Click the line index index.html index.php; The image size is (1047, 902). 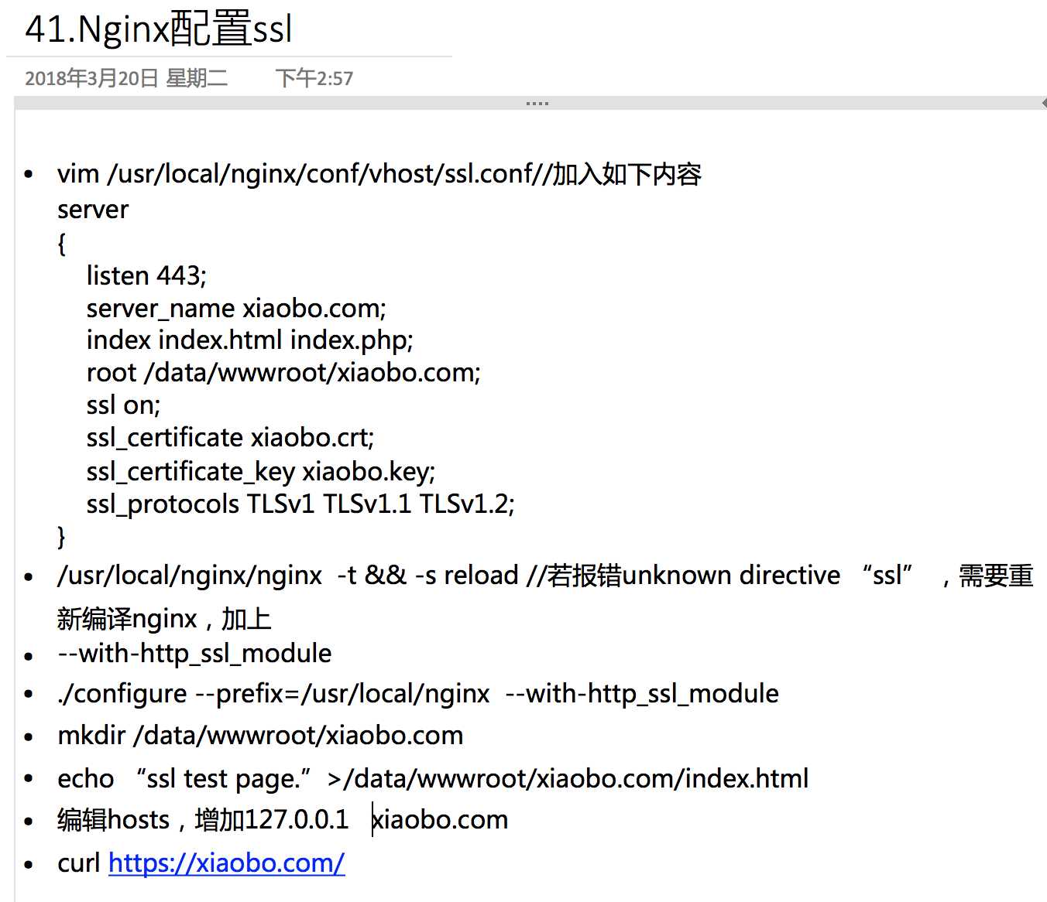[x=250, y=340]
